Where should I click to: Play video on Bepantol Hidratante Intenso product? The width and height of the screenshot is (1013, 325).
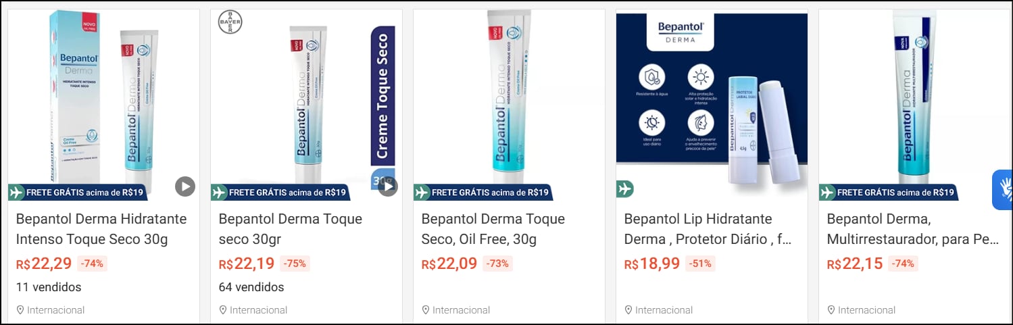pyautogui.click(x=185, y=186)
